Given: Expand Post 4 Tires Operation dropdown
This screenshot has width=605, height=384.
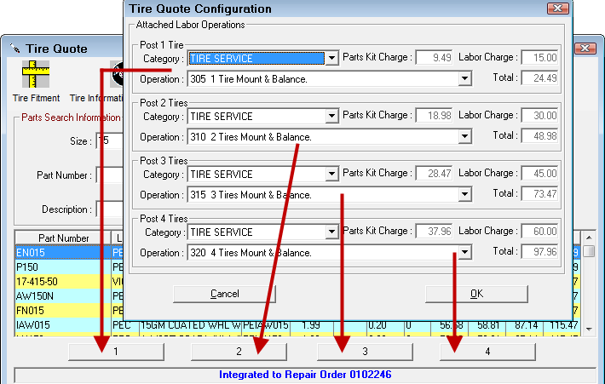Looking at the screenshot, I should [x=464, y=253].
